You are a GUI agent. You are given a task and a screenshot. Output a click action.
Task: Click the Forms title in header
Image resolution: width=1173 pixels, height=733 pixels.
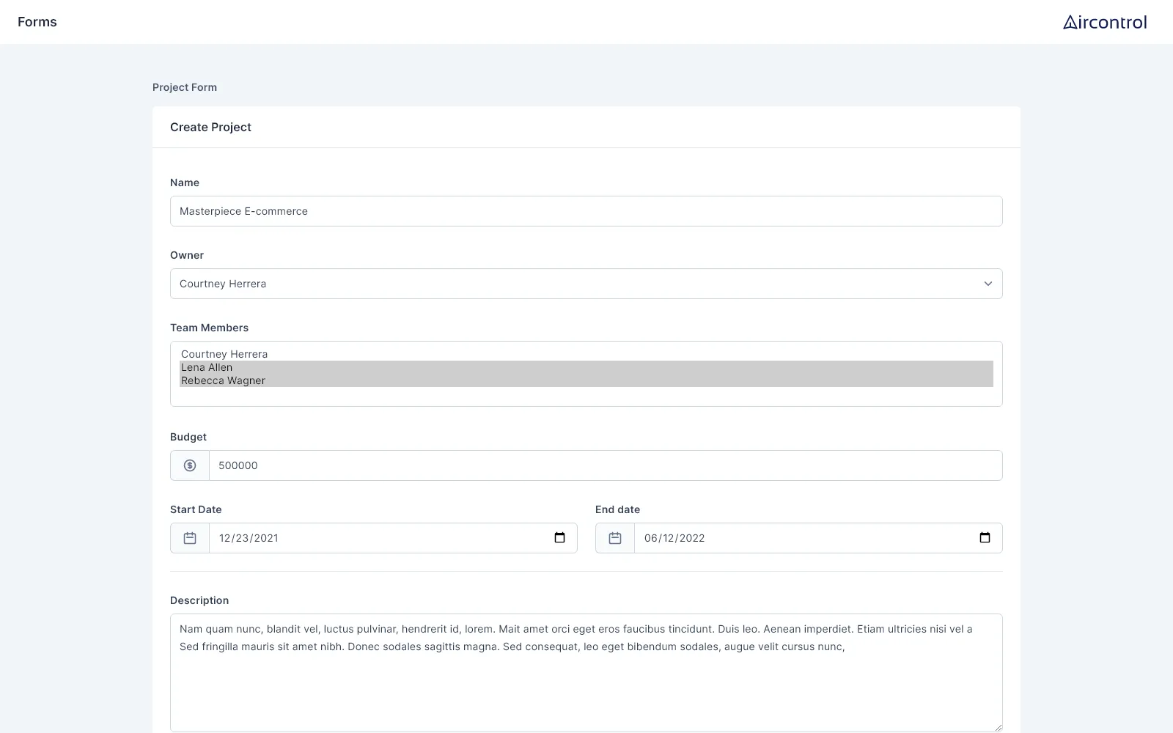pyautogui.click(x=37, y=22)
